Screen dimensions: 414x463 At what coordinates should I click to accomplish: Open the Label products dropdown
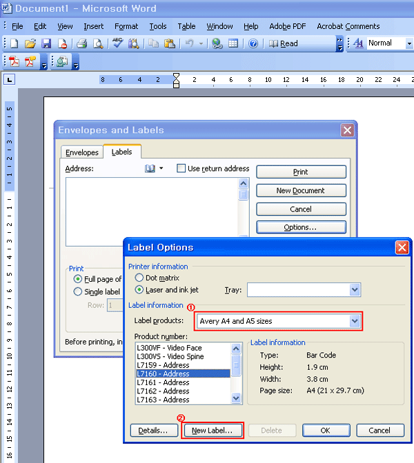(355, 321)
